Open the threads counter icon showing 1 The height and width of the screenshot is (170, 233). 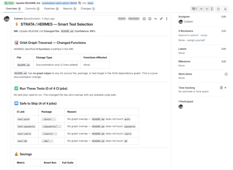pos(195,9)
